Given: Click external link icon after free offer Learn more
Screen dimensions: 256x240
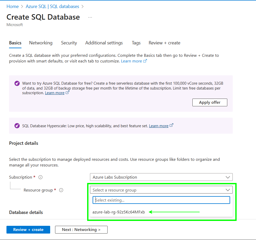Looking at the screenshot, I should [67, 93].
